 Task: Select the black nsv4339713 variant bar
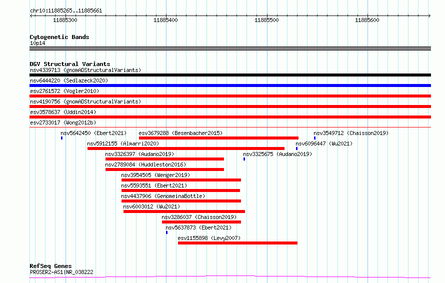(x=230, y=75)
